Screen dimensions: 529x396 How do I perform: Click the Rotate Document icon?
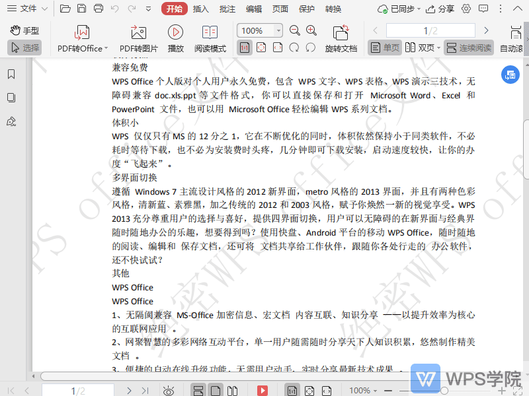[341, 33]
